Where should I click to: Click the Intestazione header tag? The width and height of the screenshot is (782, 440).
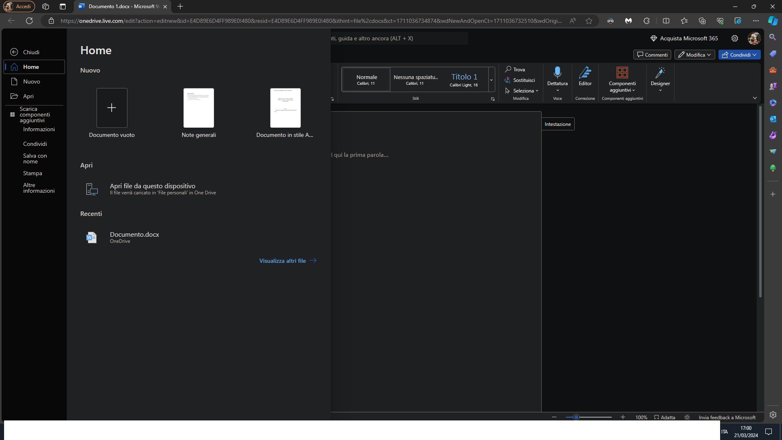(558, 124)
